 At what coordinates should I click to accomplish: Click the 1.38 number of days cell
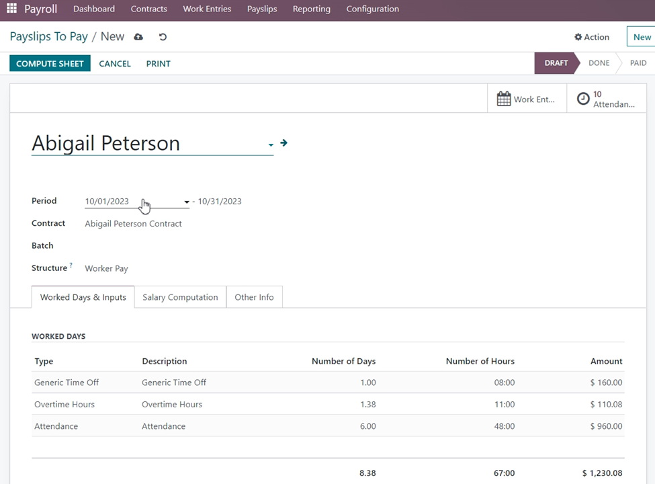(367, 404)
